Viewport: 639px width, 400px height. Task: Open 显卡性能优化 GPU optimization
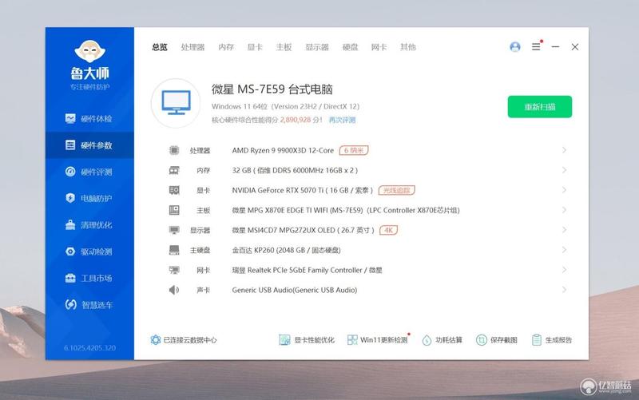pos(307,339)
